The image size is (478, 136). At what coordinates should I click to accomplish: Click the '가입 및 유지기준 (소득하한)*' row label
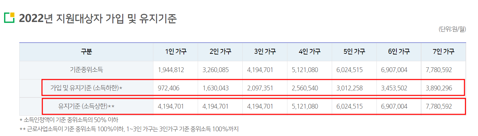coord(86,88)
